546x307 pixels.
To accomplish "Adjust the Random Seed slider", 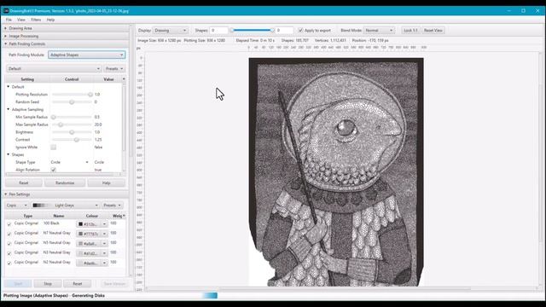I will [72, 102].
